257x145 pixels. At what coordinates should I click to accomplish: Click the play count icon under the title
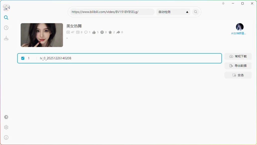68,32
